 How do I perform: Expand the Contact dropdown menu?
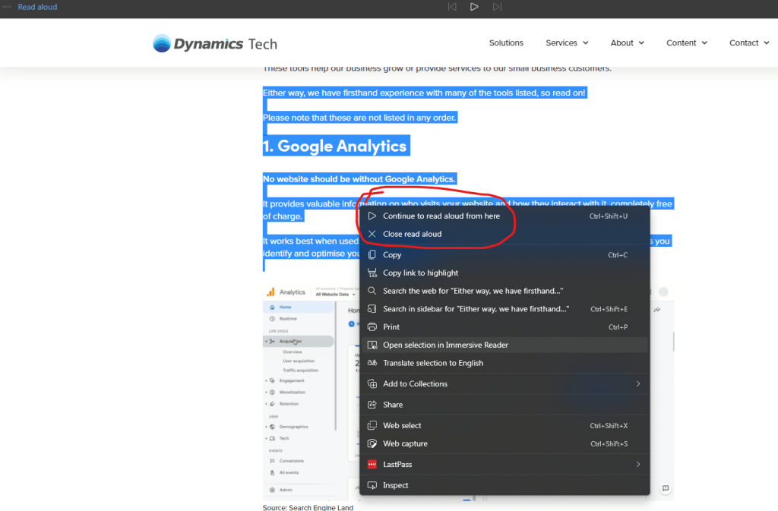pos(749,43)
